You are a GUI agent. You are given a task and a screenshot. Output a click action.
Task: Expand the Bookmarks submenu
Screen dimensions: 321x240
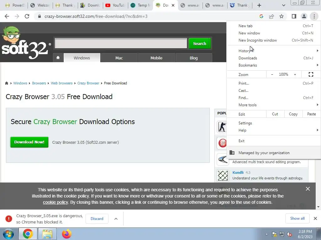[273, 65]
